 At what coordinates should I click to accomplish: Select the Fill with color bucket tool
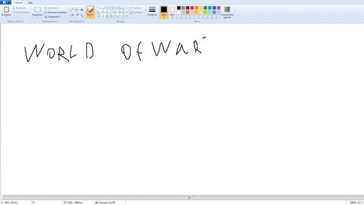click(x=77, y=10)
